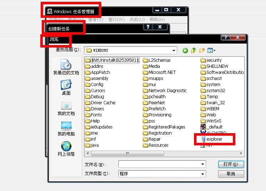Image resolution: width=266 pixels, height=191 pixels.
Task: Select the pchealth folder
Action: (154, 97)
